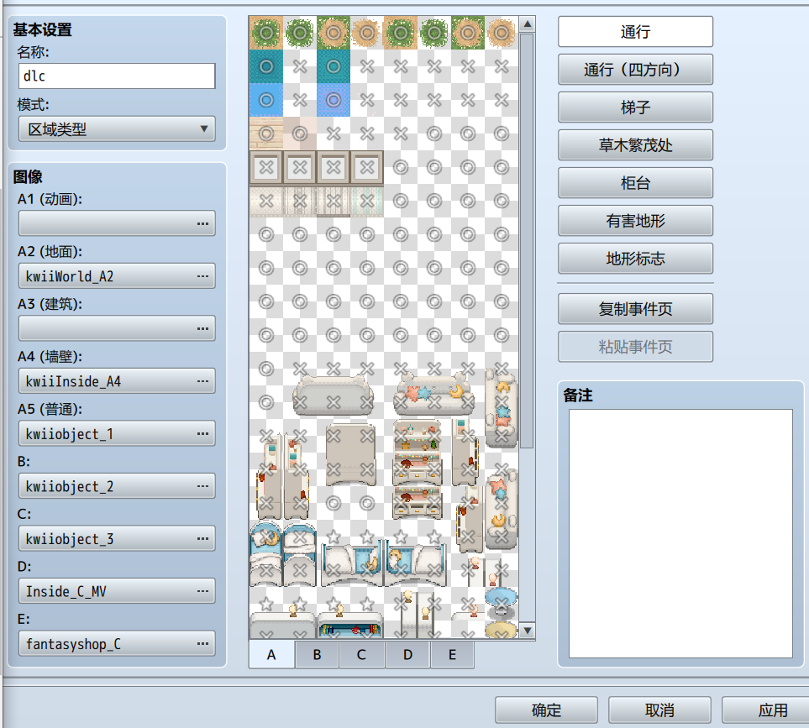Click tileset scrollbar down arrow

(x=527, y=630)
